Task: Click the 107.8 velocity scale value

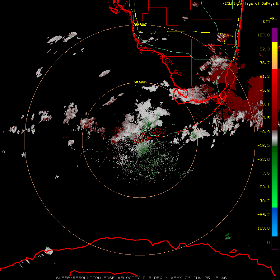Action: [264, 35]
